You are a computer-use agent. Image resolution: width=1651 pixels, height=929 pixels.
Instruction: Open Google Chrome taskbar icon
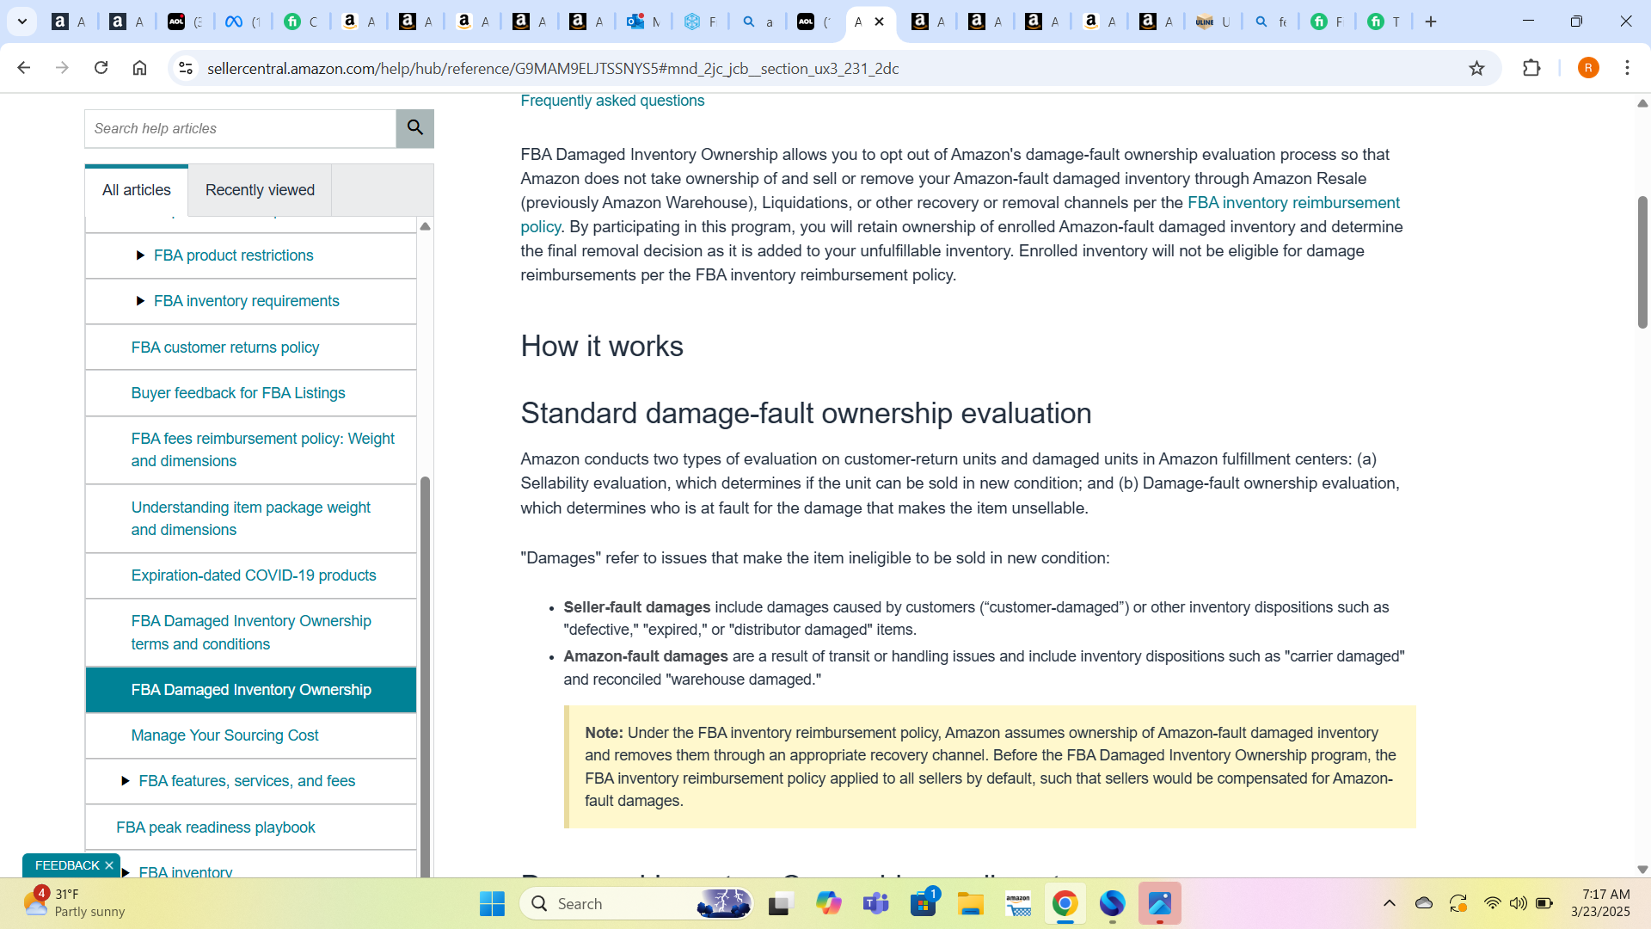coord(1065,903)
